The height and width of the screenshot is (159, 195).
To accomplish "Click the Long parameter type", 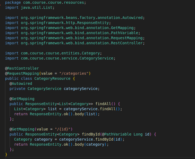I will [x=138, y=134].
